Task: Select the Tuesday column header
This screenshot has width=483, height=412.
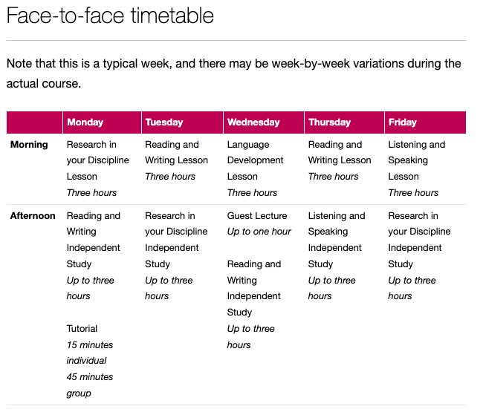Action: tap(164, 122)
